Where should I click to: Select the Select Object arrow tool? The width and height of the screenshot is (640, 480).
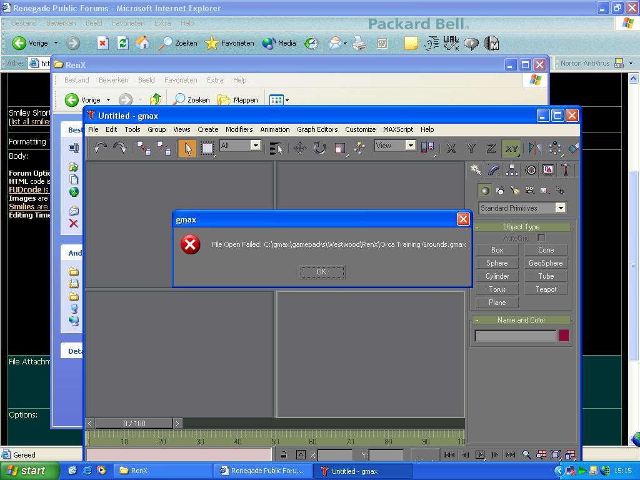tap(187, 148)
